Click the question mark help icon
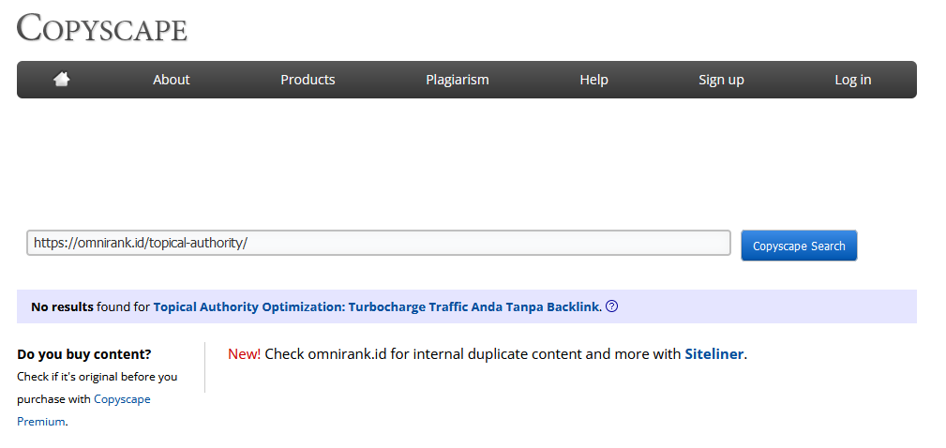The height and width of the screenshot is (448, 946). coord(612,306)
